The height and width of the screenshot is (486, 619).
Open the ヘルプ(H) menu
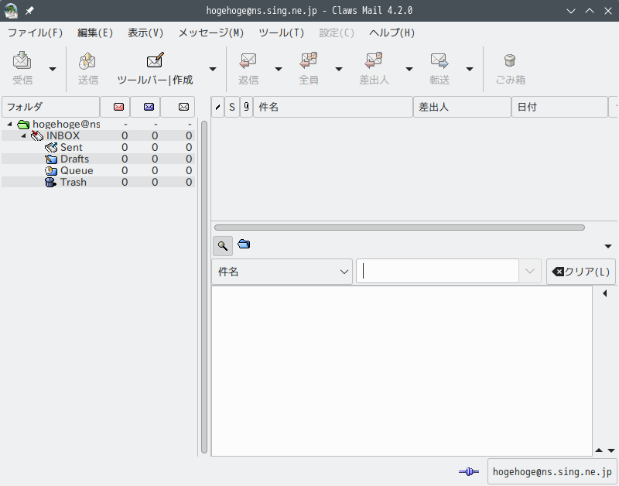(392, 33)
